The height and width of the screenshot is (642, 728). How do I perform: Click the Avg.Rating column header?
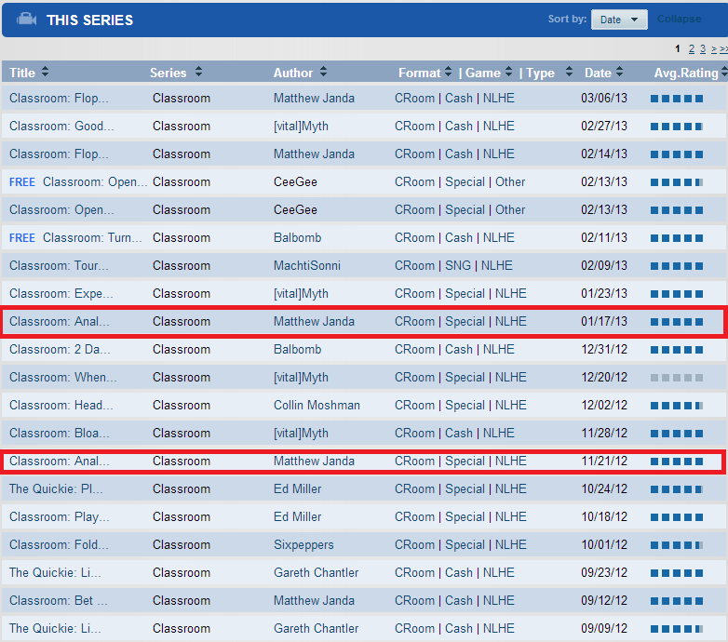(686, 73)
